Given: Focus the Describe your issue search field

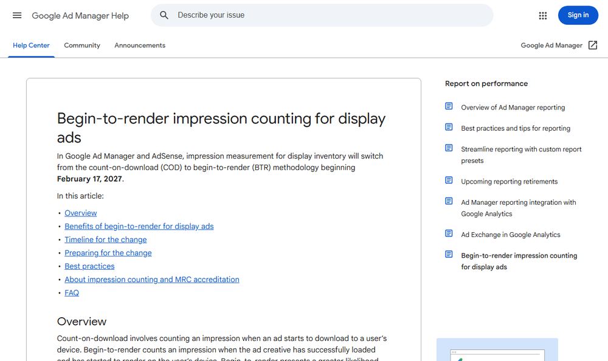Looking at the screenshot, I should (322, 15).
